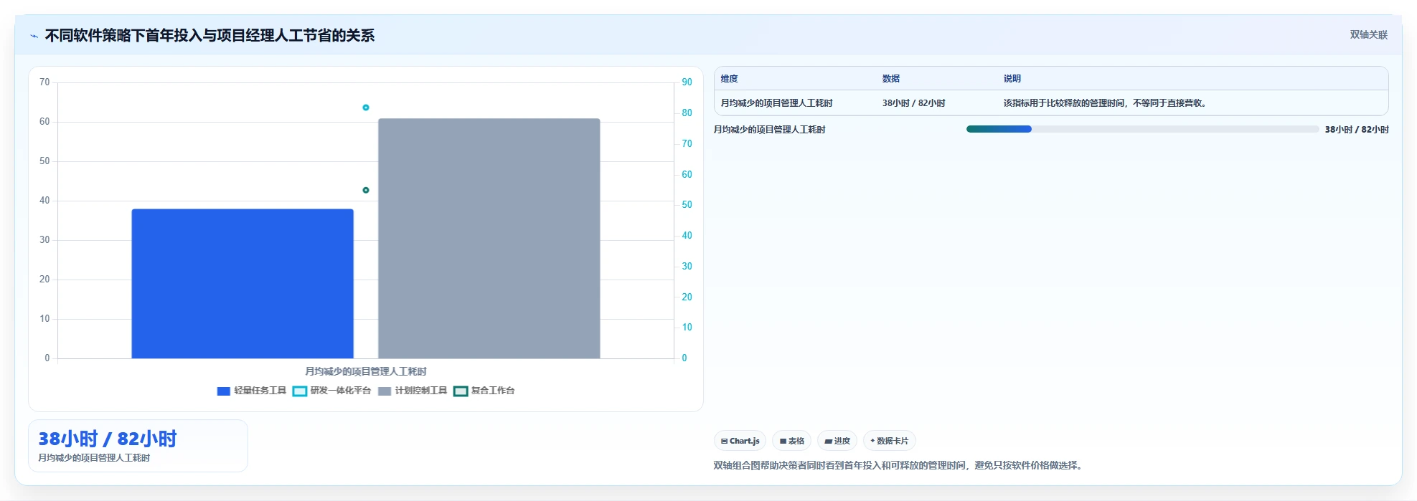Click the Chart.js chip

[740, 441]
